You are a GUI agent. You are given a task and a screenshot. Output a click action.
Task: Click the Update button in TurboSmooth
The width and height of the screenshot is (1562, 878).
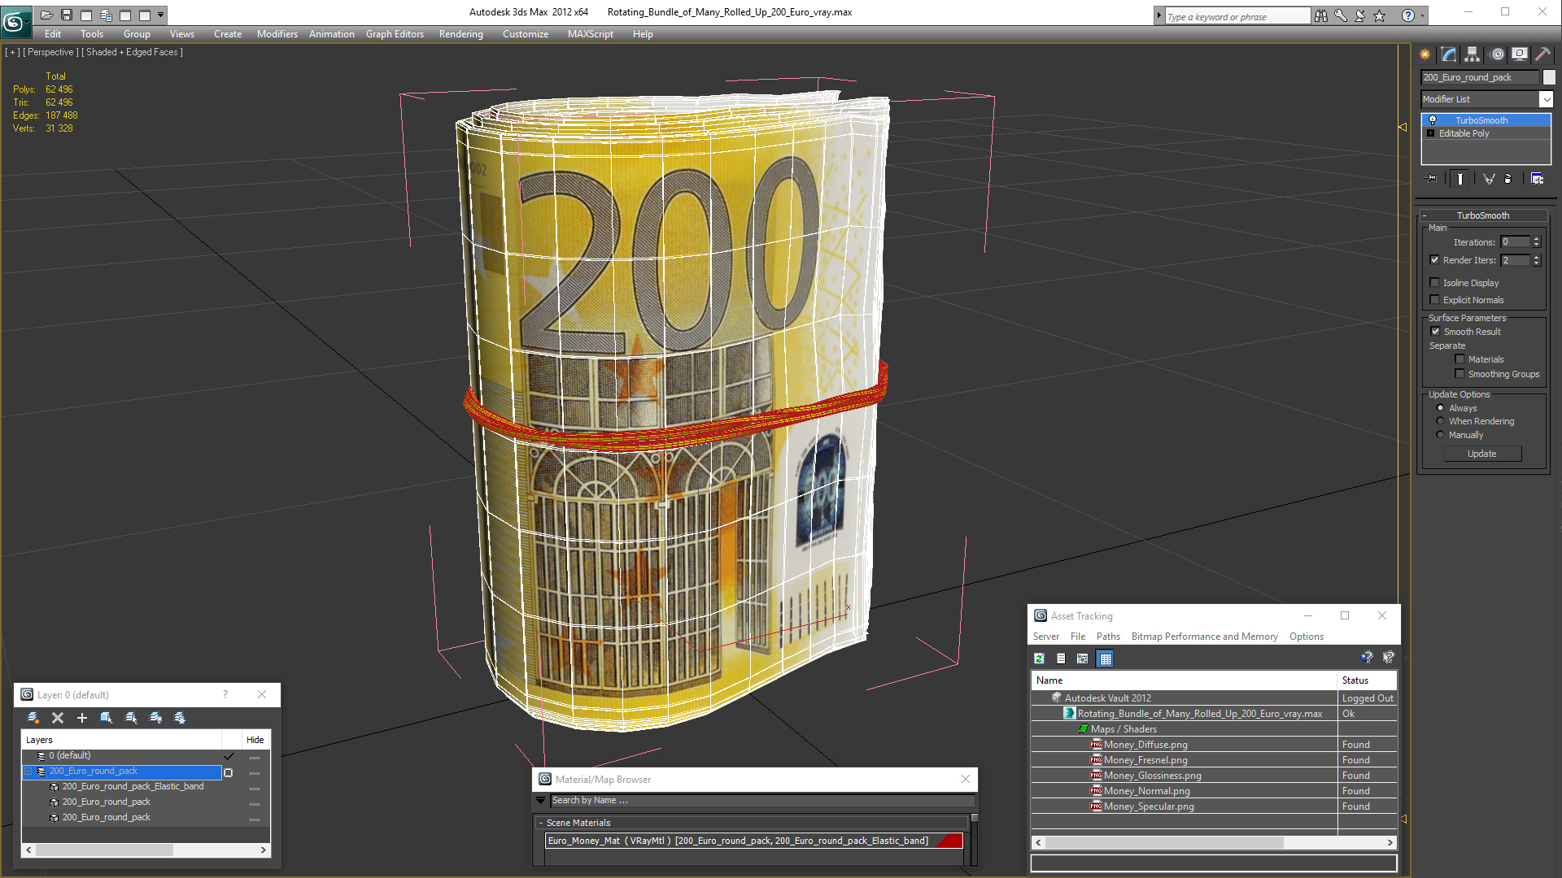pyautogui.click(x=1482, y=454)
